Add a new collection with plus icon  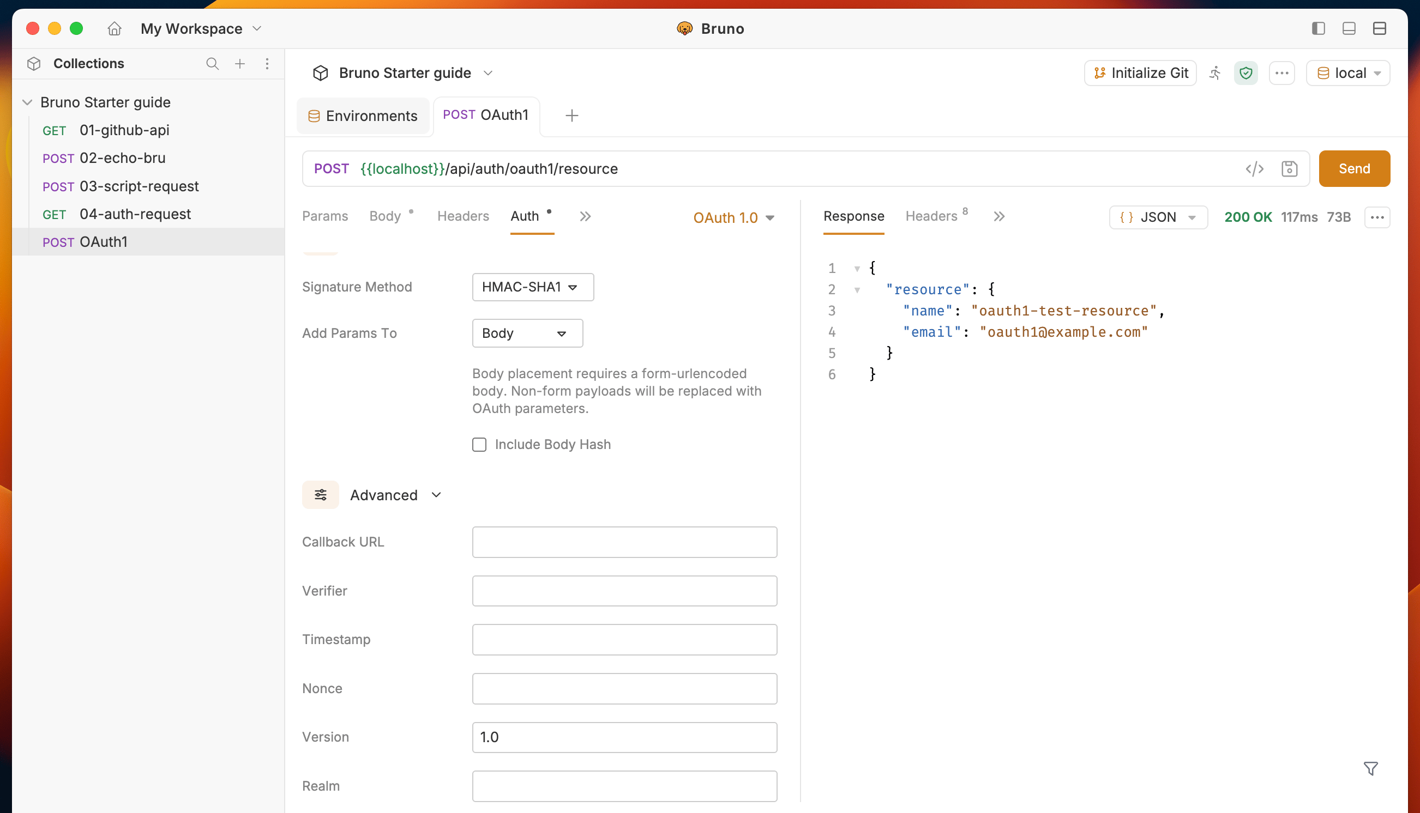coord(239,64)
